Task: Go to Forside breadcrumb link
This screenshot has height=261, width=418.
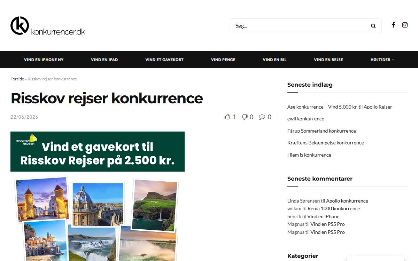Action: click(x=17, y=79)
